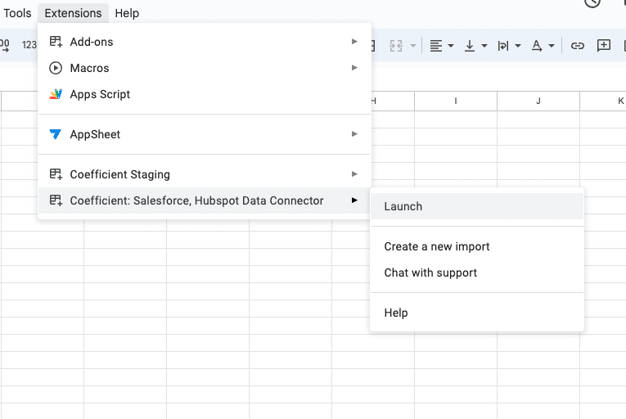Click the Coefficient Staging add-on icon

click(56, 174)
